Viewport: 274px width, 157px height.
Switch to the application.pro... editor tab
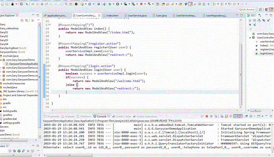click(x=57, y=15)
